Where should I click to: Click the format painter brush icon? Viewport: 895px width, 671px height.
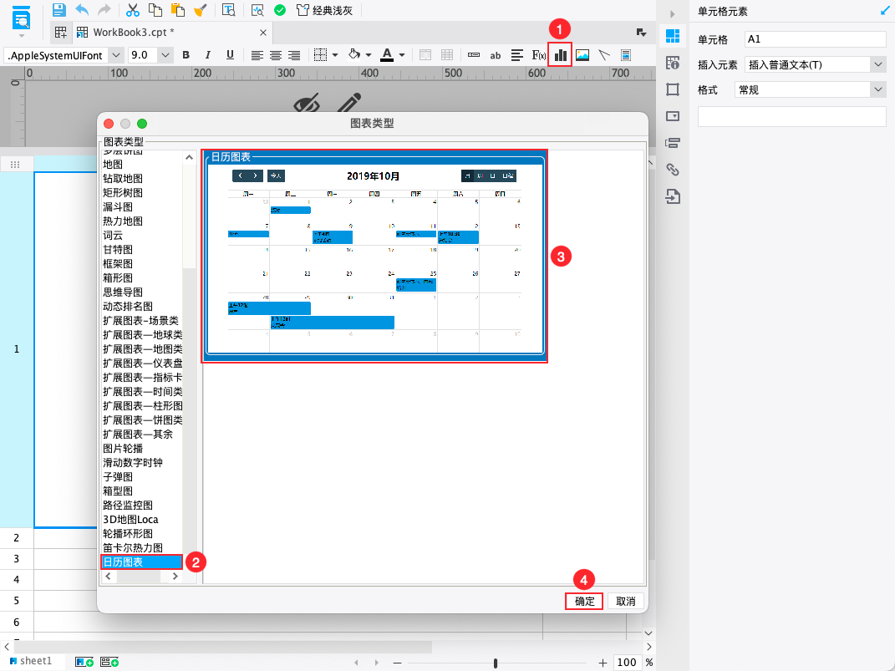click(x=201, y=10)
